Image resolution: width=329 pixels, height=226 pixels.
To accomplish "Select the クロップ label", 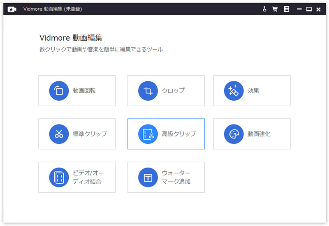I will point(173,90).
